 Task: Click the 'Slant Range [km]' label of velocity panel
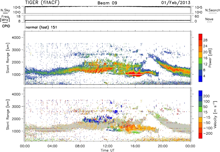[x=8, y=115]
